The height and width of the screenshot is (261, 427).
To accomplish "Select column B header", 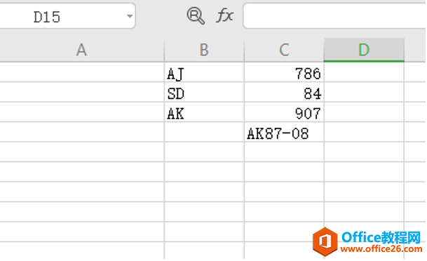I will point(204,50).
